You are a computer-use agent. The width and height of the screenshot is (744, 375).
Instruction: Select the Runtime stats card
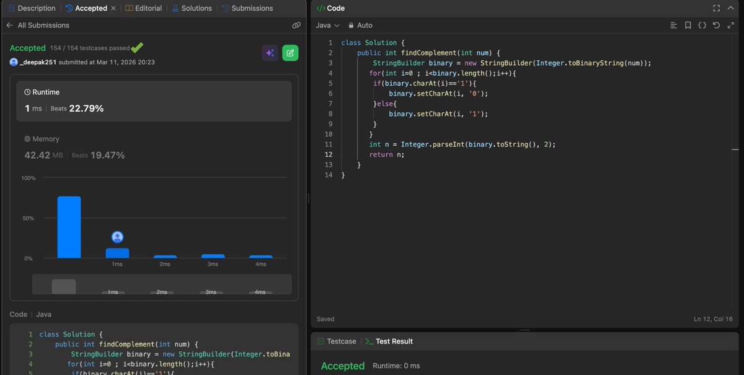click(x=154, y=101)
